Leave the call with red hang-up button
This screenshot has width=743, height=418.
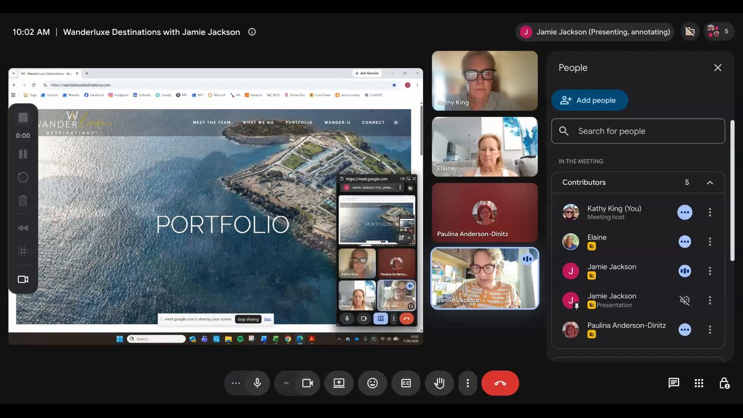click(500, 383)
